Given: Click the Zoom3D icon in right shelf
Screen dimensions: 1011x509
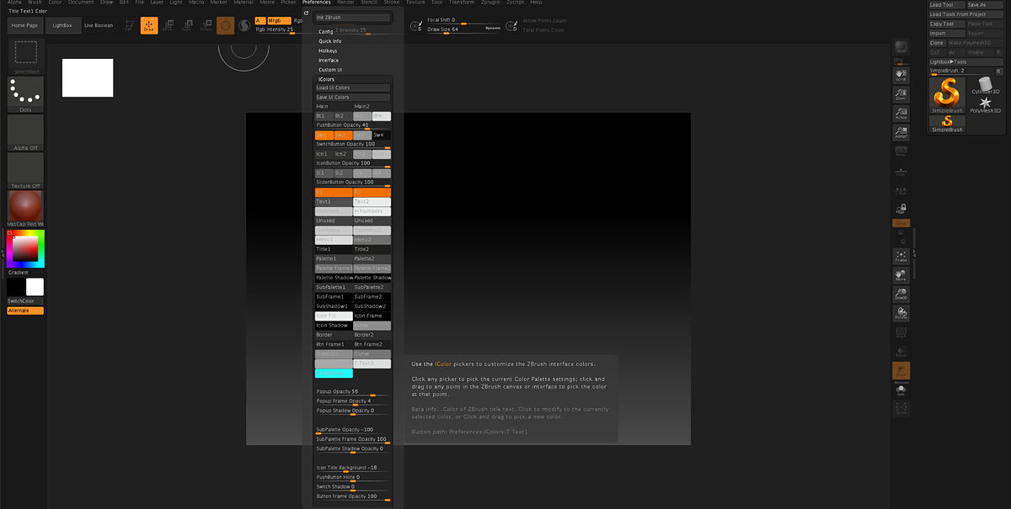Looking at the screenshot, I should [x=901, y=294].
